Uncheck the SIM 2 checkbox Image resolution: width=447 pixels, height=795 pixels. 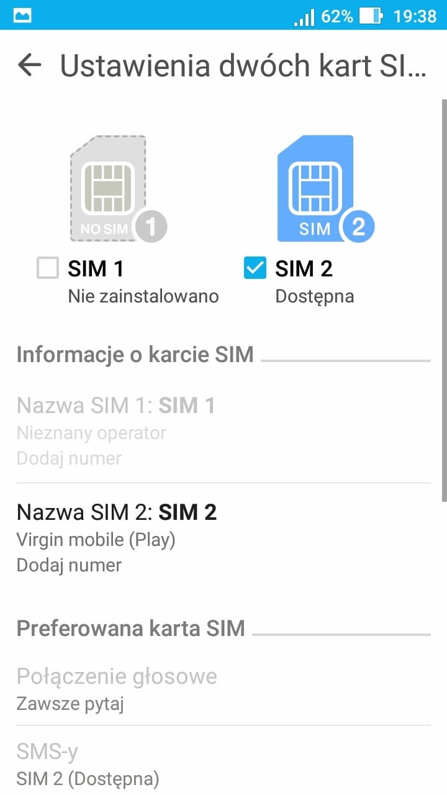pos(255,269)
